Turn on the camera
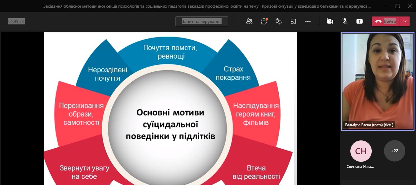This screenshot has height=185, width=416. point(330,21)
